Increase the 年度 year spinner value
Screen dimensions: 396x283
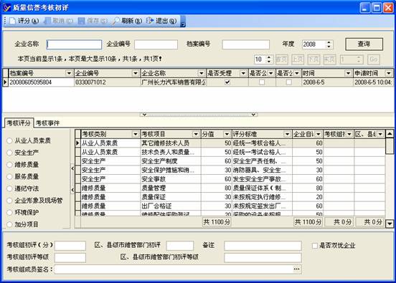pos(329,42)
